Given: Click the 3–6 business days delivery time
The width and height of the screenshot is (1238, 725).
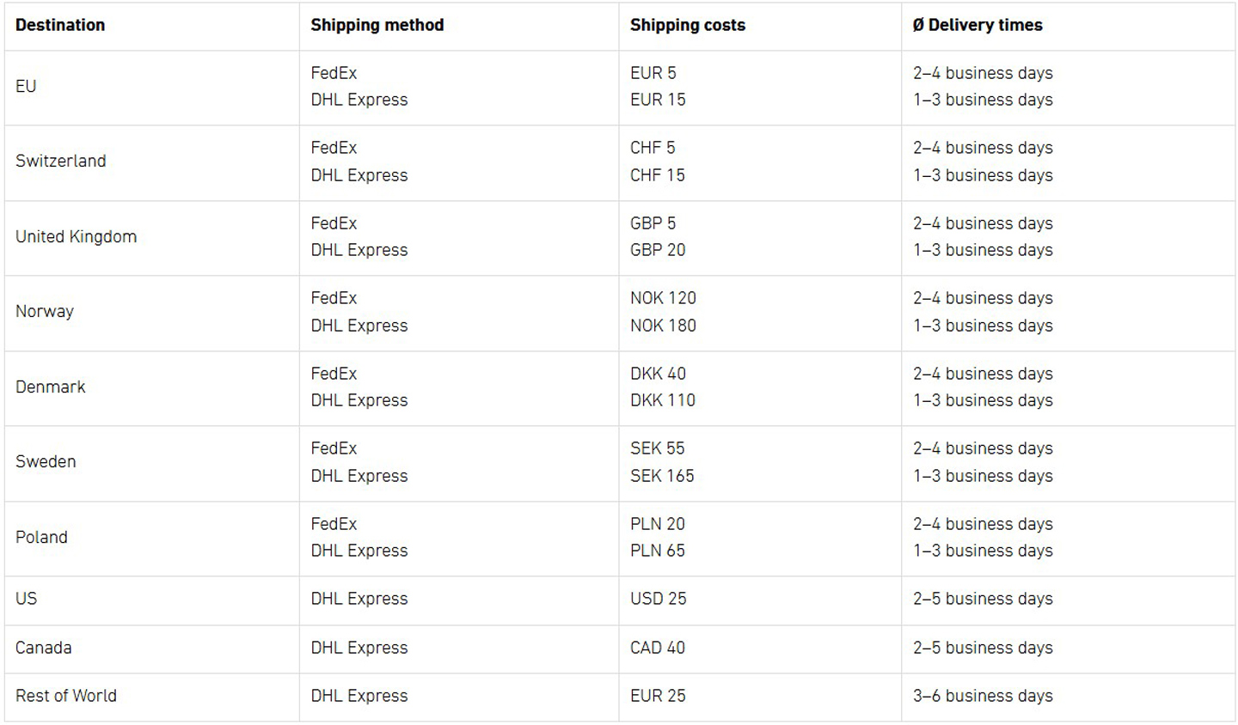Looking at the screenshot, I should coord(983,696).
